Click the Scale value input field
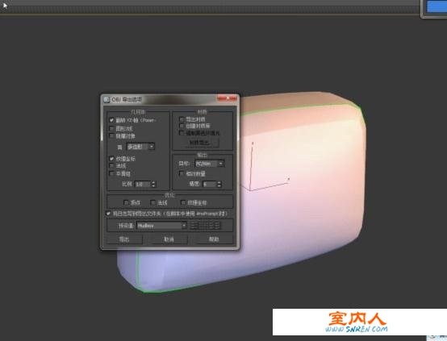Viewport: 447px width, 341px height. tap(143, 184)
